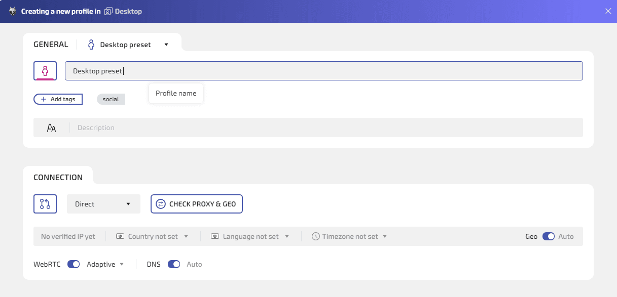Viewport: 617px width, 297px height.
Task: Open the Country not set dropdown
Action: coord(153,236)
